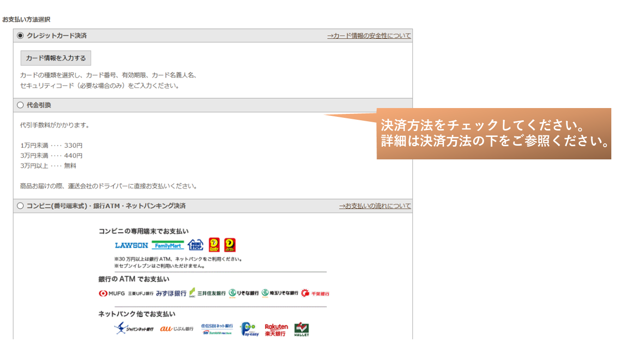Click the ※30万円以上は銀行ATM note

coord(178,259)
